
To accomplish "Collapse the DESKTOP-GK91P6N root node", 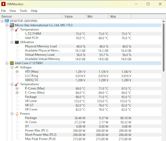I will tap(2, 21).
